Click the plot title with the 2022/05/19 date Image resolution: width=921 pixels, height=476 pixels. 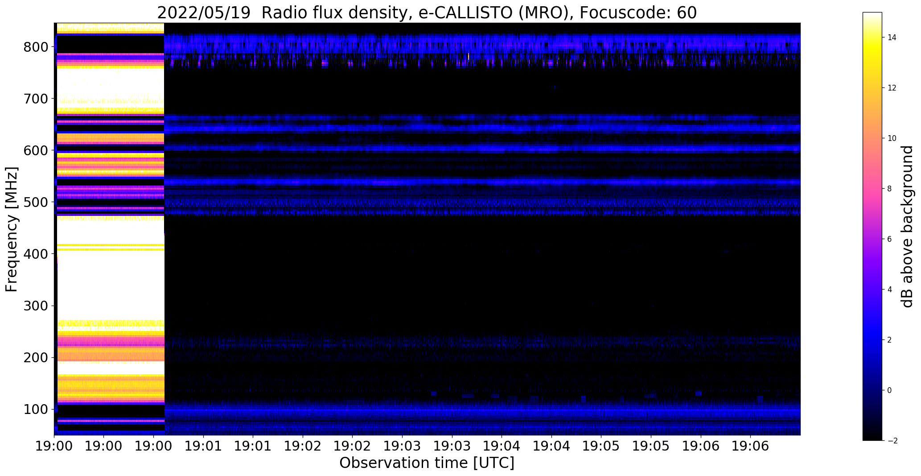point(427,13)
